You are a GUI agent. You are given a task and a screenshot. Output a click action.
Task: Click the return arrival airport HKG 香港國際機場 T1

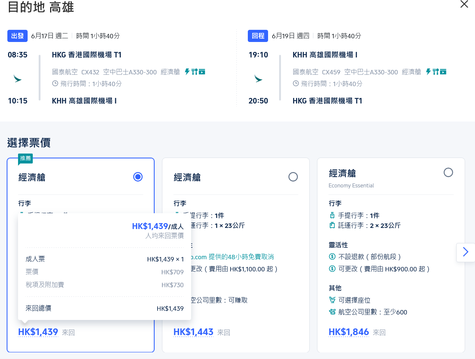pos(327,101)
